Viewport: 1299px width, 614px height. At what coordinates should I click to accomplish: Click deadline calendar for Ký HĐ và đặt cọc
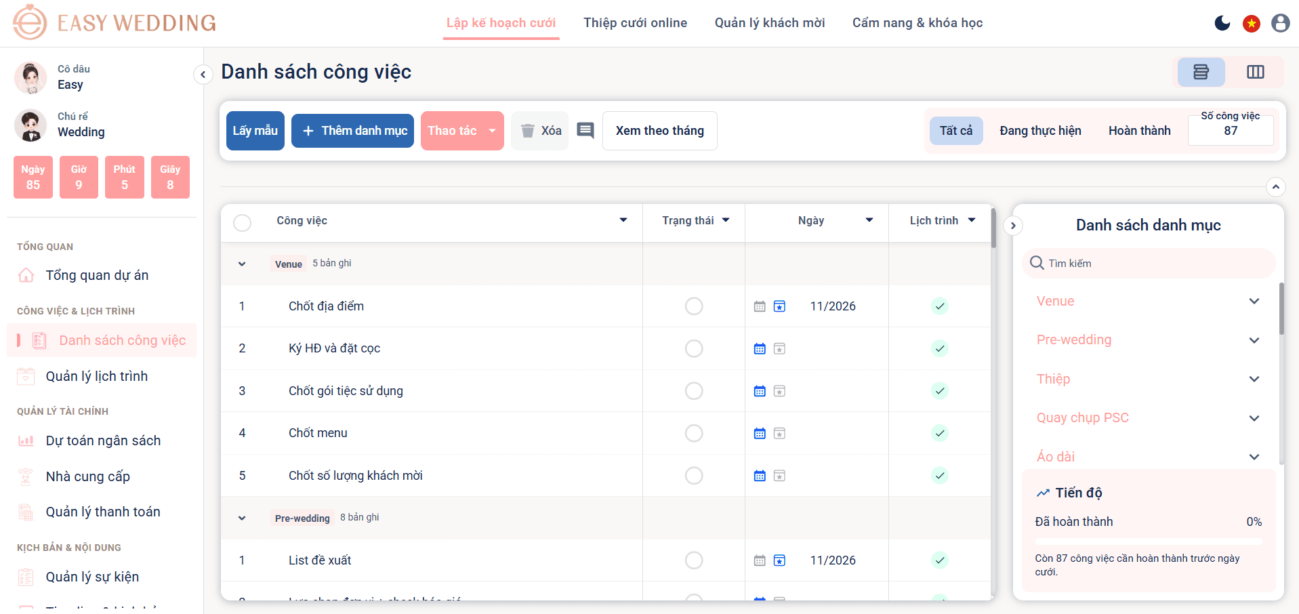779,348
